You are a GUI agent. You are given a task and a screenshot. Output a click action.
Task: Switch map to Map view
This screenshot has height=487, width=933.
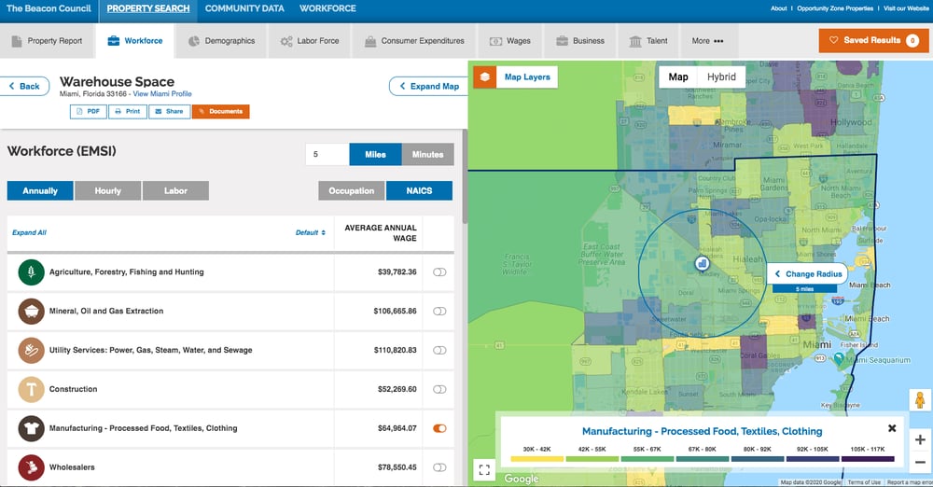pos(678,77)
